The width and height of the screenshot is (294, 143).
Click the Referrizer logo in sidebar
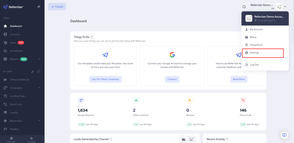[x=13, y=7]
